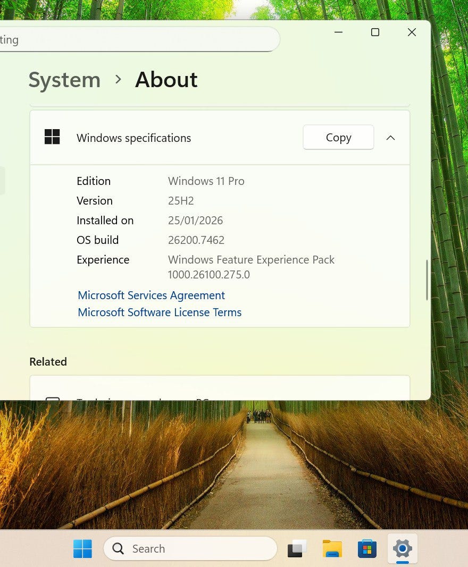Click the Settings gear taskbar icon
The height and width of the screenshot is (567, 468).
pos(403,548)
